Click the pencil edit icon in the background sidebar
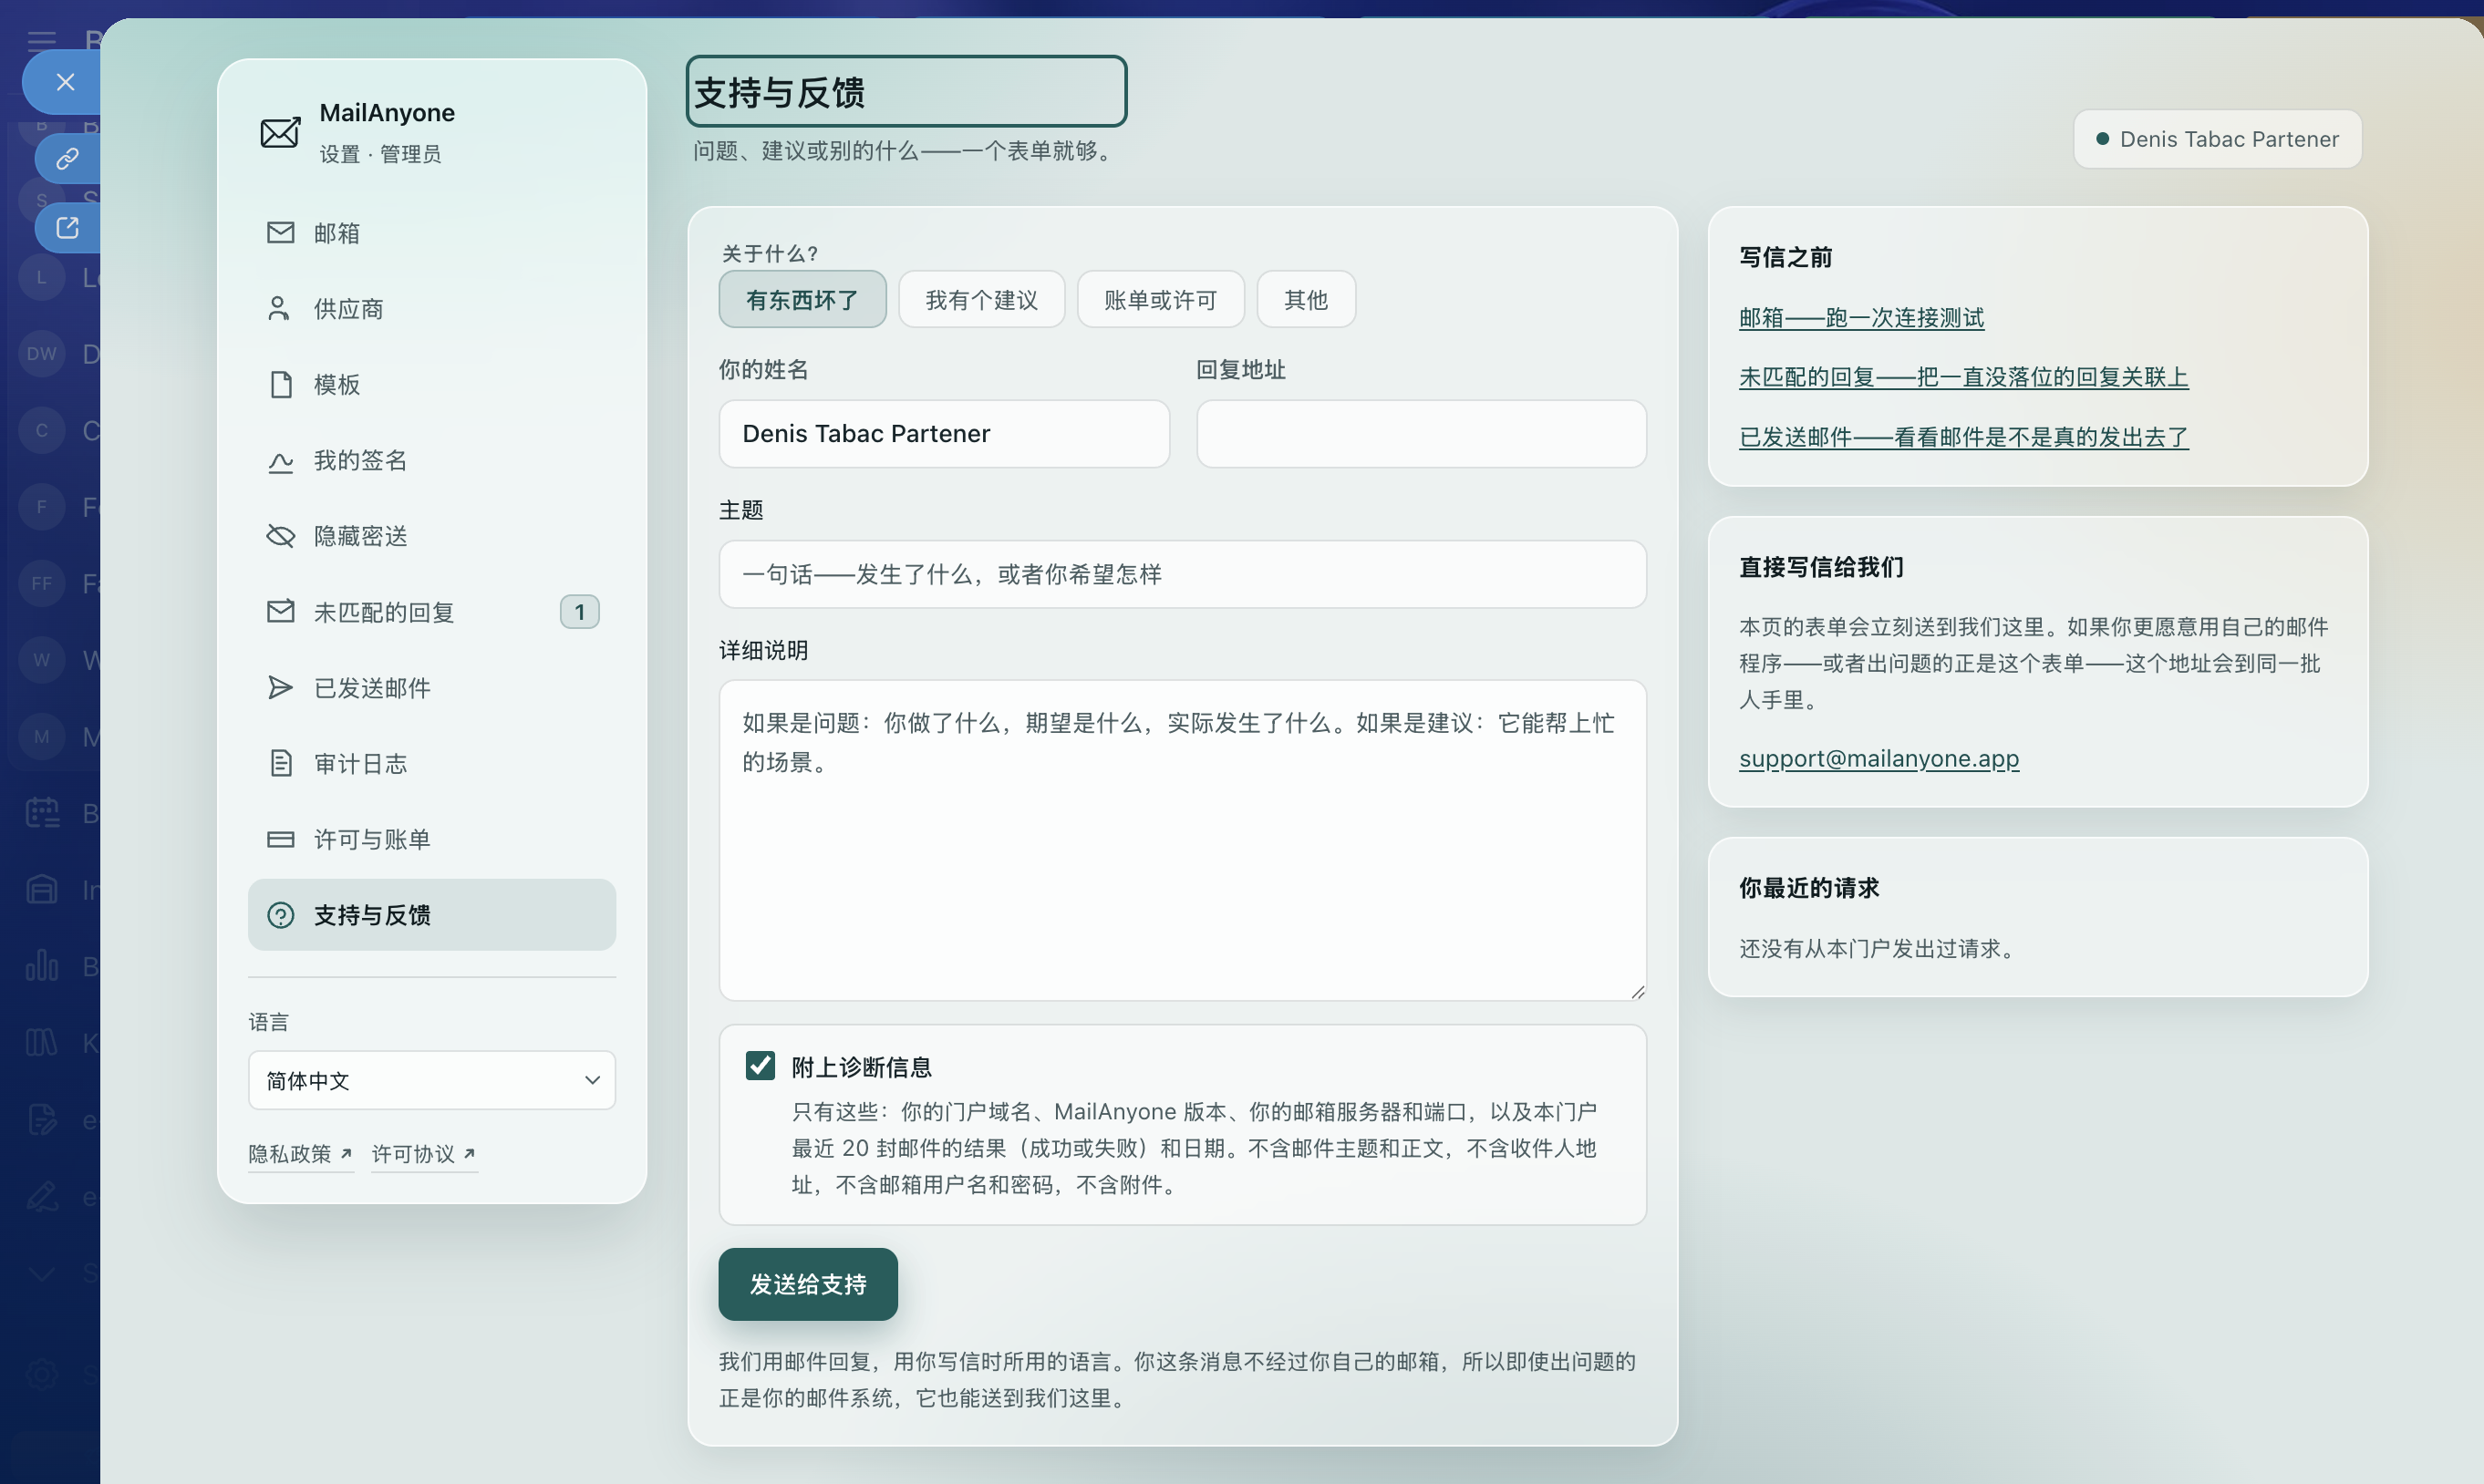2484x1484 pixels. click(x=42, y=1197)
